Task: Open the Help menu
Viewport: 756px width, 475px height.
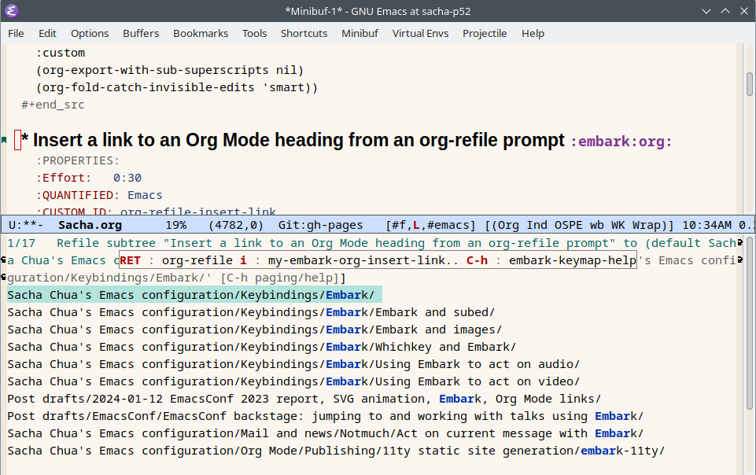Action: [533, 33]
